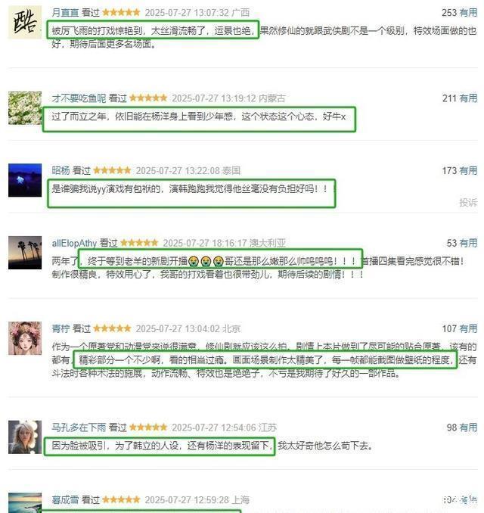
Task: Open 暮成雪's seaside avatar
Action: click(x=25, y=503)
